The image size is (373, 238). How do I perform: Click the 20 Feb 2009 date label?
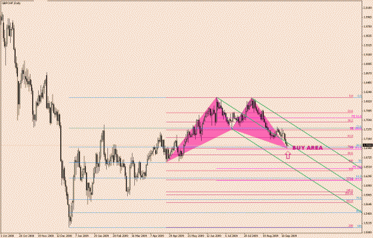tap(121, 236)
